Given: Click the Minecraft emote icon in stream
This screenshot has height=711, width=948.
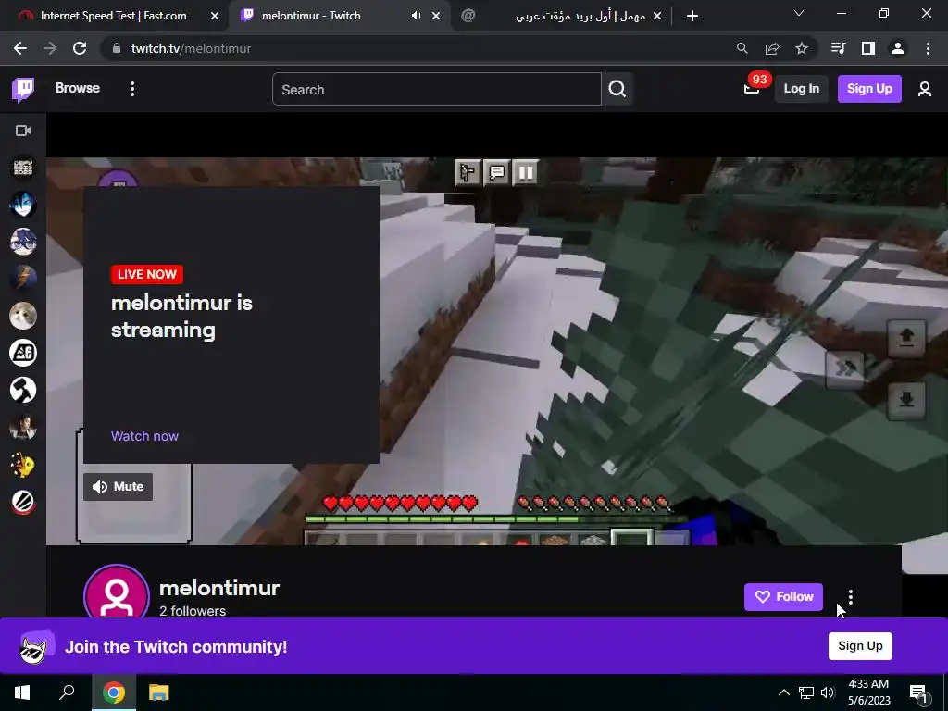Looking at the screenshot, I should tap(468, 173).
